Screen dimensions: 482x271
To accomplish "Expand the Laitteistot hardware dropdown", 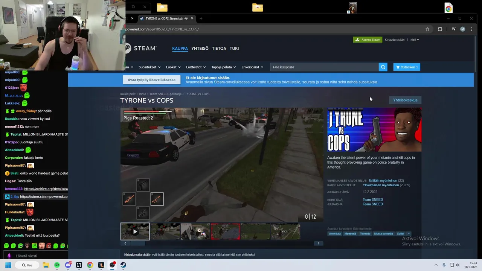I will pyautogui.click(x=196, y=67).
